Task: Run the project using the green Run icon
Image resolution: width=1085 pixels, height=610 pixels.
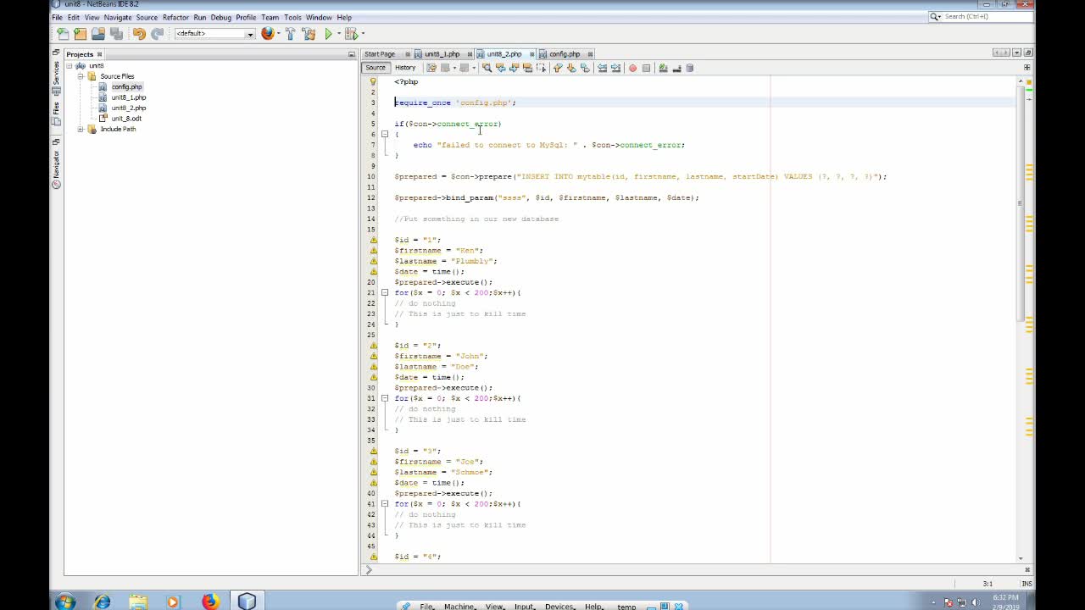Action: tap(328, 34)
